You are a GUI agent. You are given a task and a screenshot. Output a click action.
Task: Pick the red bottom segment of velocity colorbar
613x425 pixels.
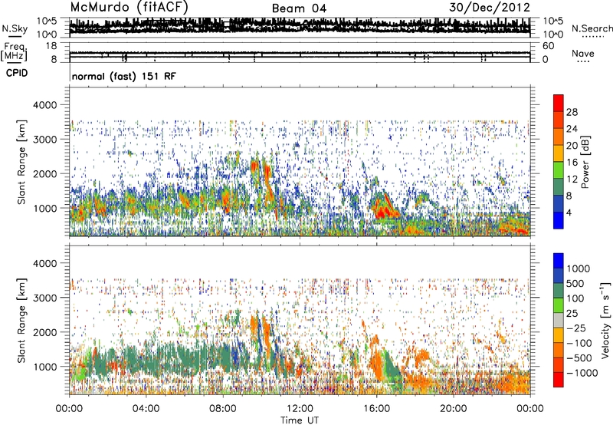[559, 380]
